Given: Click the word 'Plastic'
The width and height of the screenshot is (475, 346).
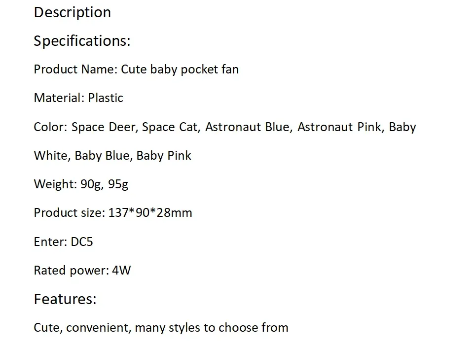Looking at the screenshot, I should pyautogui.click(x=106, y=98).
